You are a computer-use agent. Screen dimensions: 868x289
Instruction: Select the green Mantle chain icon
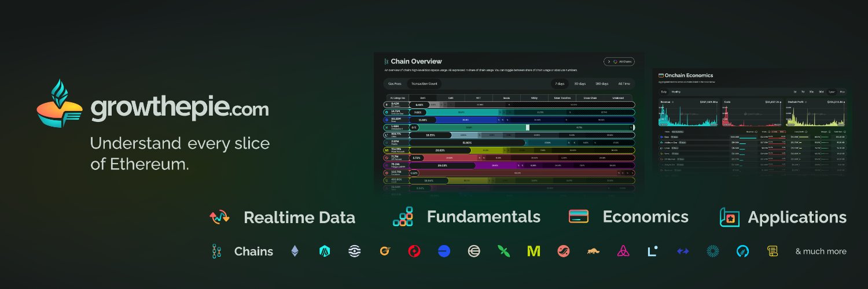(503, 251)
